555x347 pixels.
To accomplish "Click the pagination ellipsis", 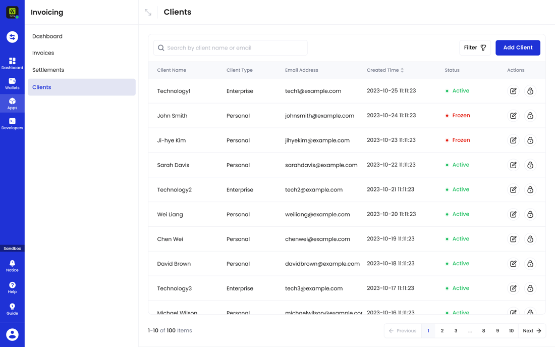I will 470,331.
